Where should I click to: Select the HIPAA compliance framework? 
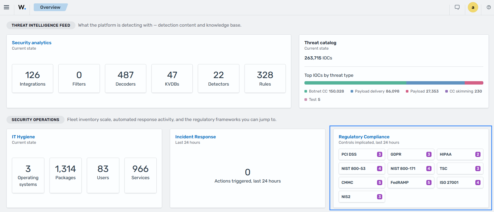pyautogui.click(x=460, y=154)
